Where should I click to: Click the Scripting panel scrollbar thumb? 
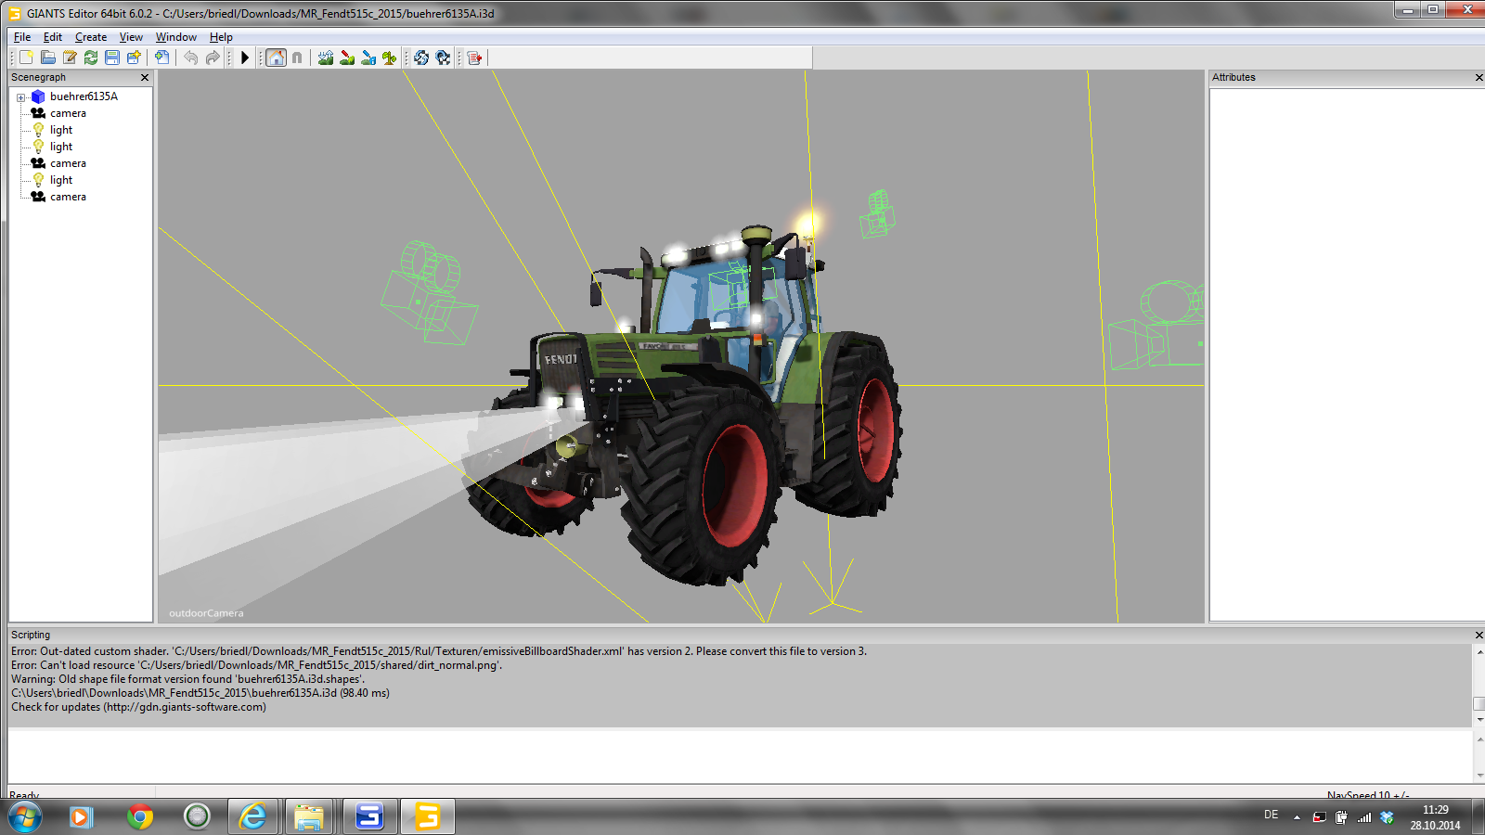tap(1479, 703)
